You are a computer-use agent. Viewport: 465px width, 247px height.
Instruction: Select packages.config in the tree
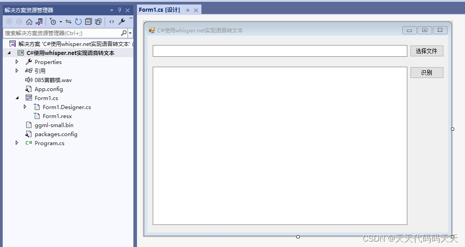click(56, 134)
